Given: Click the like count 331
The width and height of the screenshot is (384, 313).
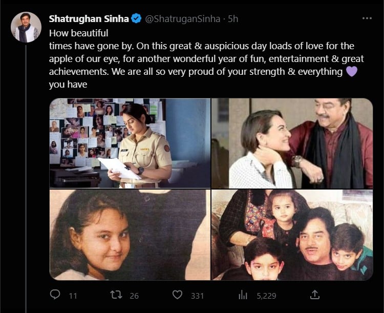Looking at the screenshot, I should [197, 295].
